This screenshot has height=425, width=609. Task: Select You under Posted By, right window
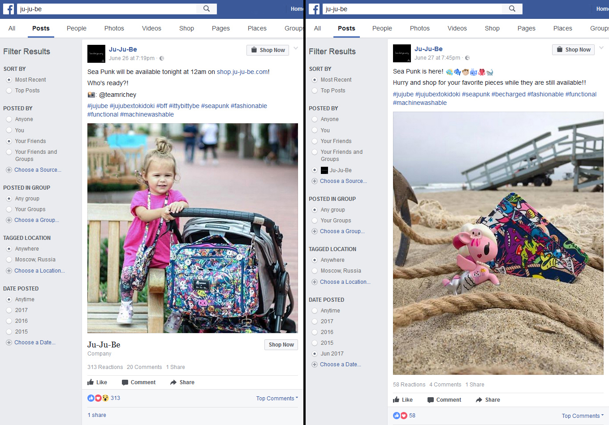coord(315,130)
